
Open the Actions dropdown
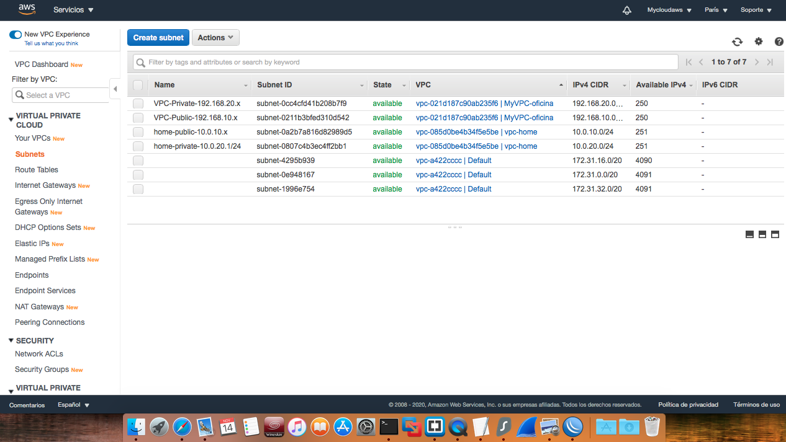tap(215, 37)
